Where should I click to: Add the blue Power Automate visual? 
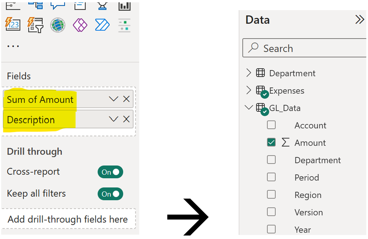102,25
